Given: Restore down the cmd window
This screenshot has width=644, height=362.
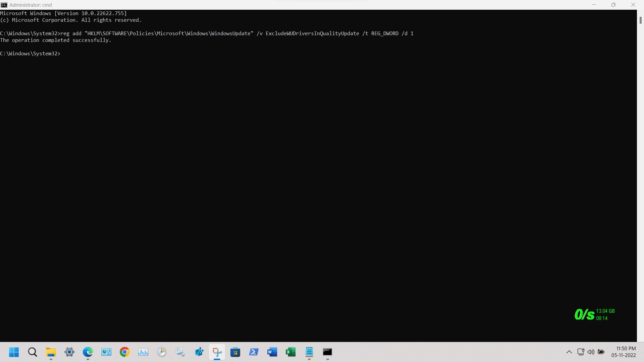Looking at the screenshot, I should point(613,5).
